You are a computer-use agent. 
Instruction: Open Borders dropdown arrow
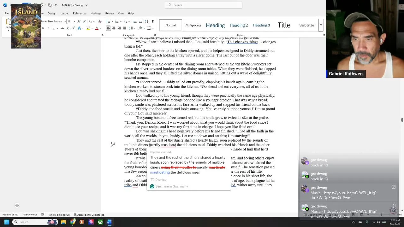[152, 28]
